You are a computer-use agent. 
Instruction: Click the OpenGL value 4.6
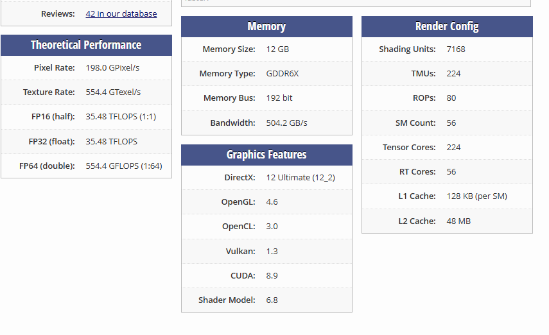click(272, 202)
